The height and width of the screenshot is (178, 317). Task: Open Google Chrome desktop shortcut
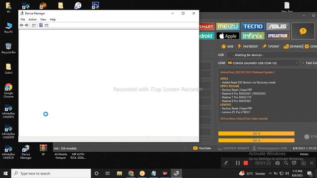click(8, 90)
